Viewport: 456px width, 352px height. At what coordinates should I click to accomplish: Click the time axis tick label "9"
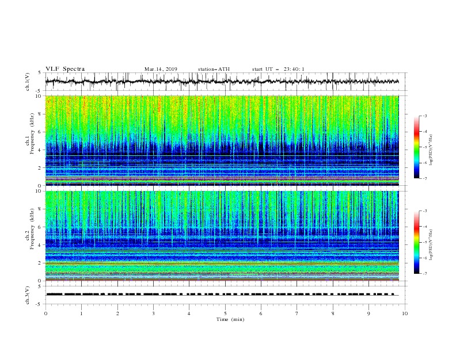pyautogui.click(x=368, y=313)
